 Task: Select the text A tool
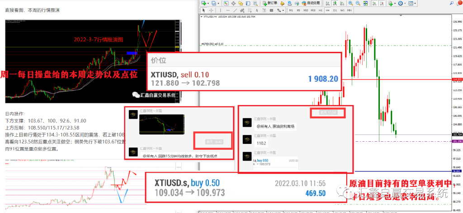point(257,10)
